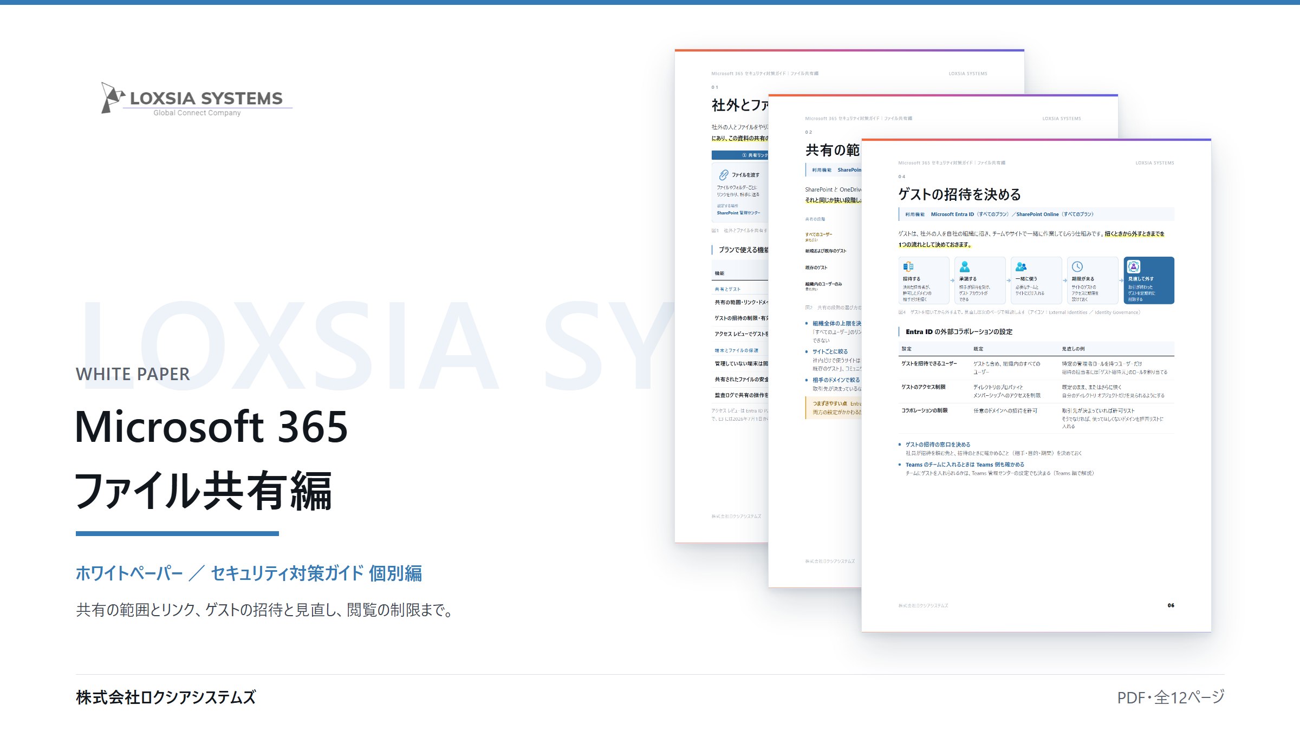The image size is (1300, 731).
Task: Click セキュリティ対策ガイド 個別編 text
Action: (x=316, y=573)
